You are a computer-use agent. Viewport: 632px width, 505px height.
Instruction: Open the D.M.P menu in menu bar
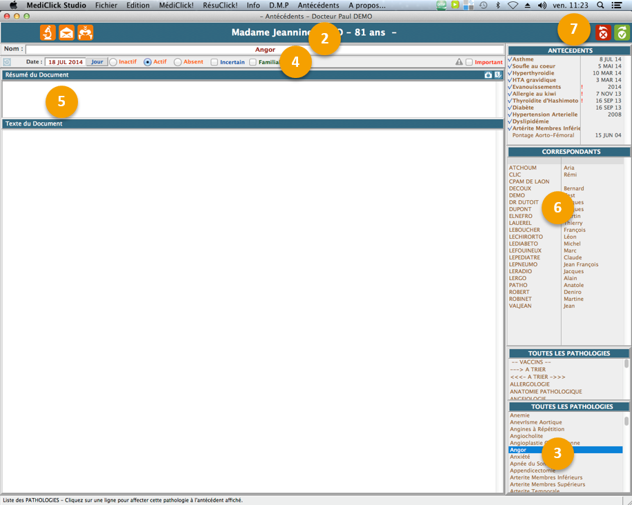coord(279,5)
